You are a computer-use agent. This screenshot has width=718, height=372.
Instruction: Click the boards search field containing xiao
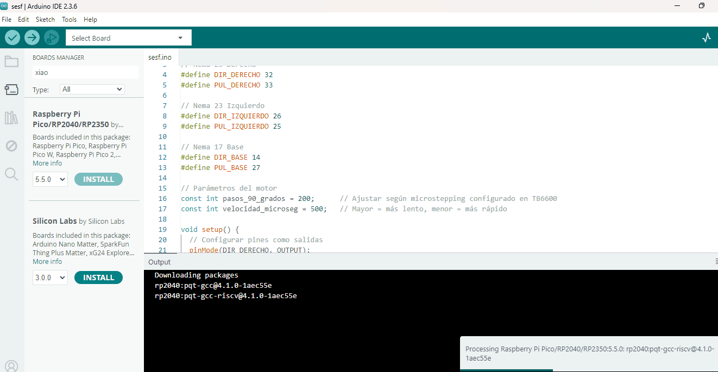(x=85, y=72)
